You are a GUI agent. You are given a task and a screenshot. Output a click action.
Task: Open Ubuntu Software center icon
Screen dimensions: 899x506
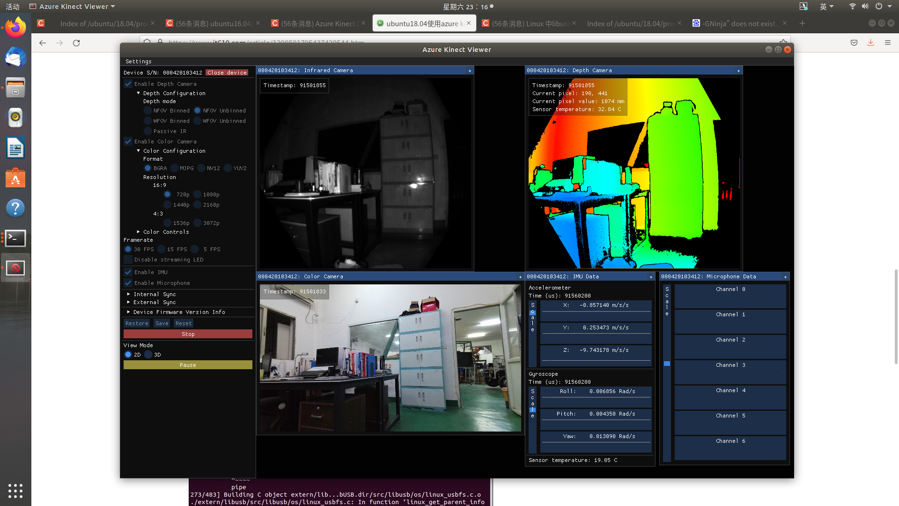pyautogui.click(x=15, y=178)
